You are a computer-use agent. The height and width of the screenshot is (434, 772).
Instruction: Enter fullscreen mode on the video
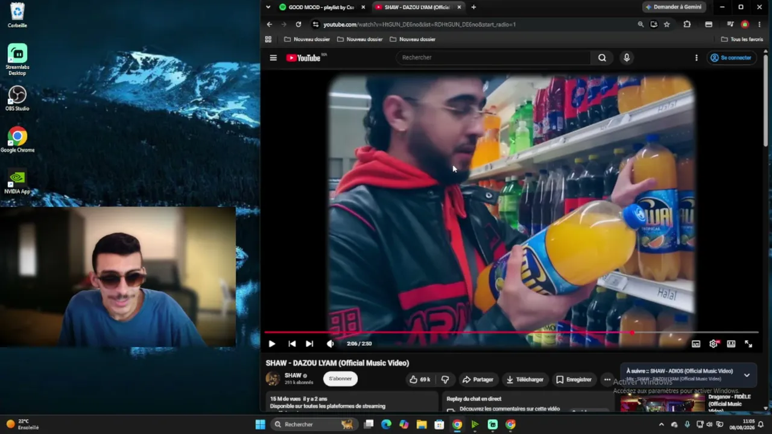[x=748, y=344]
